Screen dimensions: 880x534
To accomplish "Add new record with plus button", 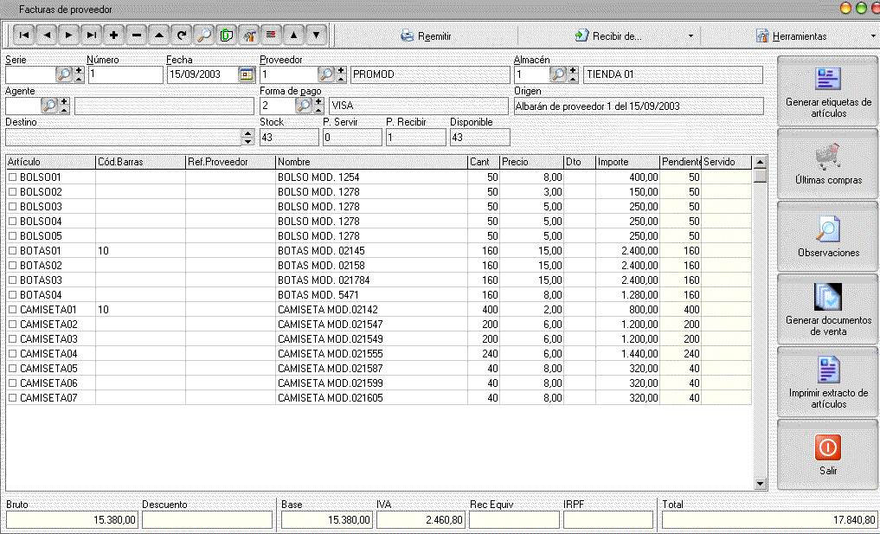I will 113,35.
